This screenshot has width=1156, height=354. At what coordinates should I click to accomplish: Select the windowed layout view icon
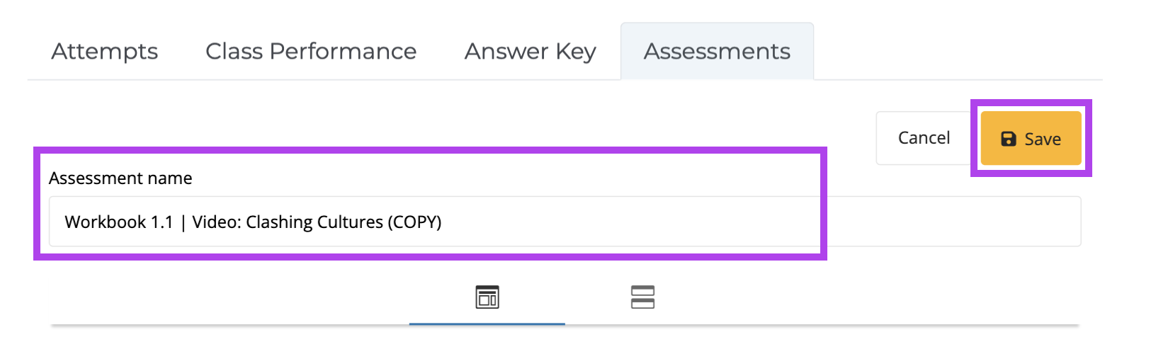coord(487,297)
